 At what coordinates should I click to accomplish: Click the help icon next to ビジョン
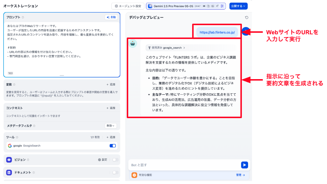pos(28,160)
